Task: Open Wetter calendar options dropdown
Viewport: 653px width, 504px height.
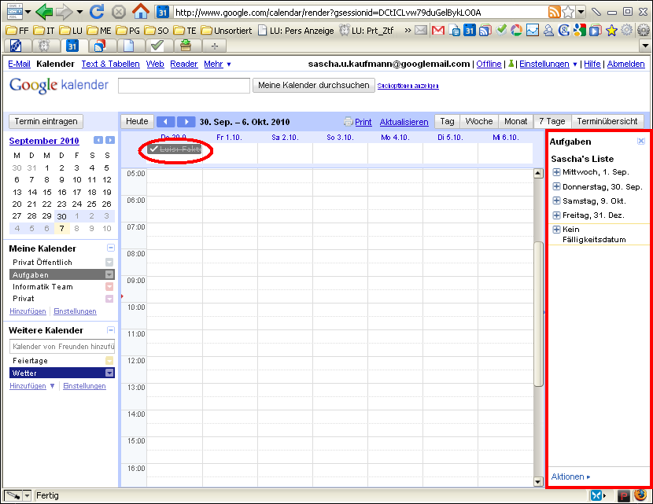Action: 109,373
